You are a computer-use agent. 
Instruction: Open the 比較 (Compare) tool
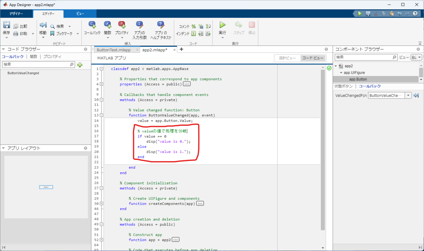tap(20, 26)
